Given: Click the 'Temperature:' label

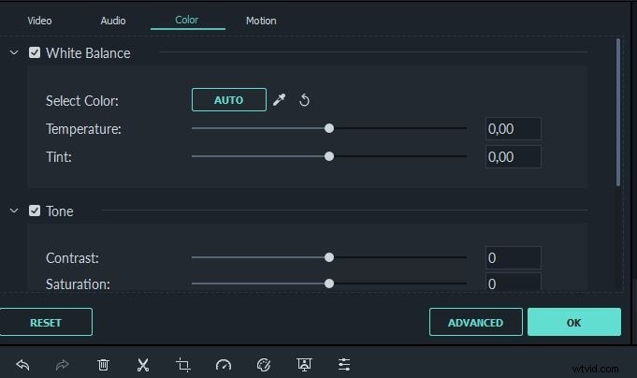Looking at the screenshot, I should [x=83, y=129].
